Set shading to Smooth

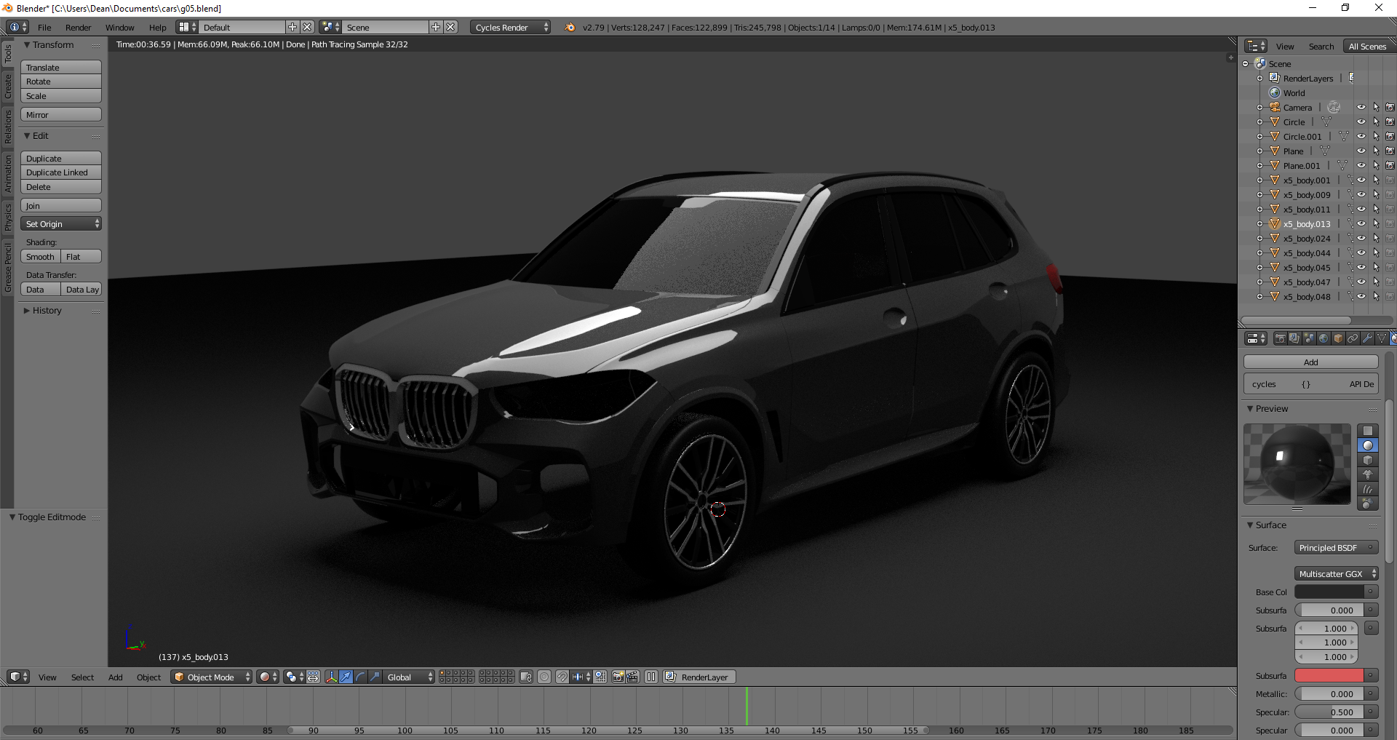click(x=41, y=256)
